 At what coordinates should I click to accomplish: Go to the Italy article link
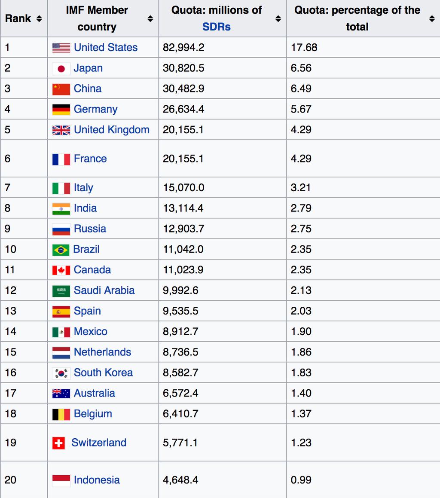83,187
